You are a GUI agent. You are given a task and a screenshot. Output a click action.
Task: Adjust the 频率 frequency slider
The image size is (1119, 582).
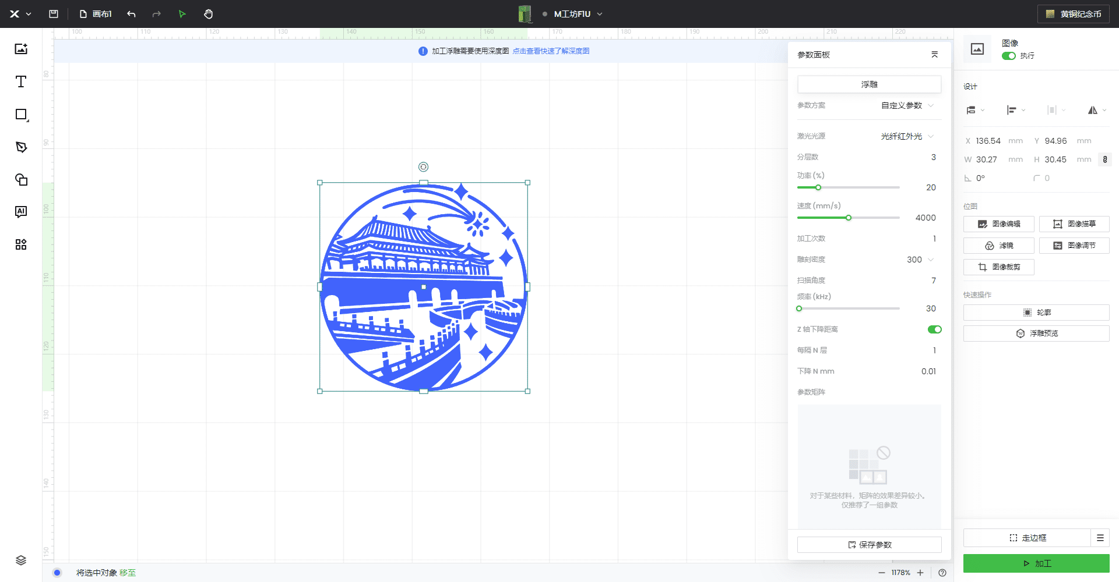point(800,308)
